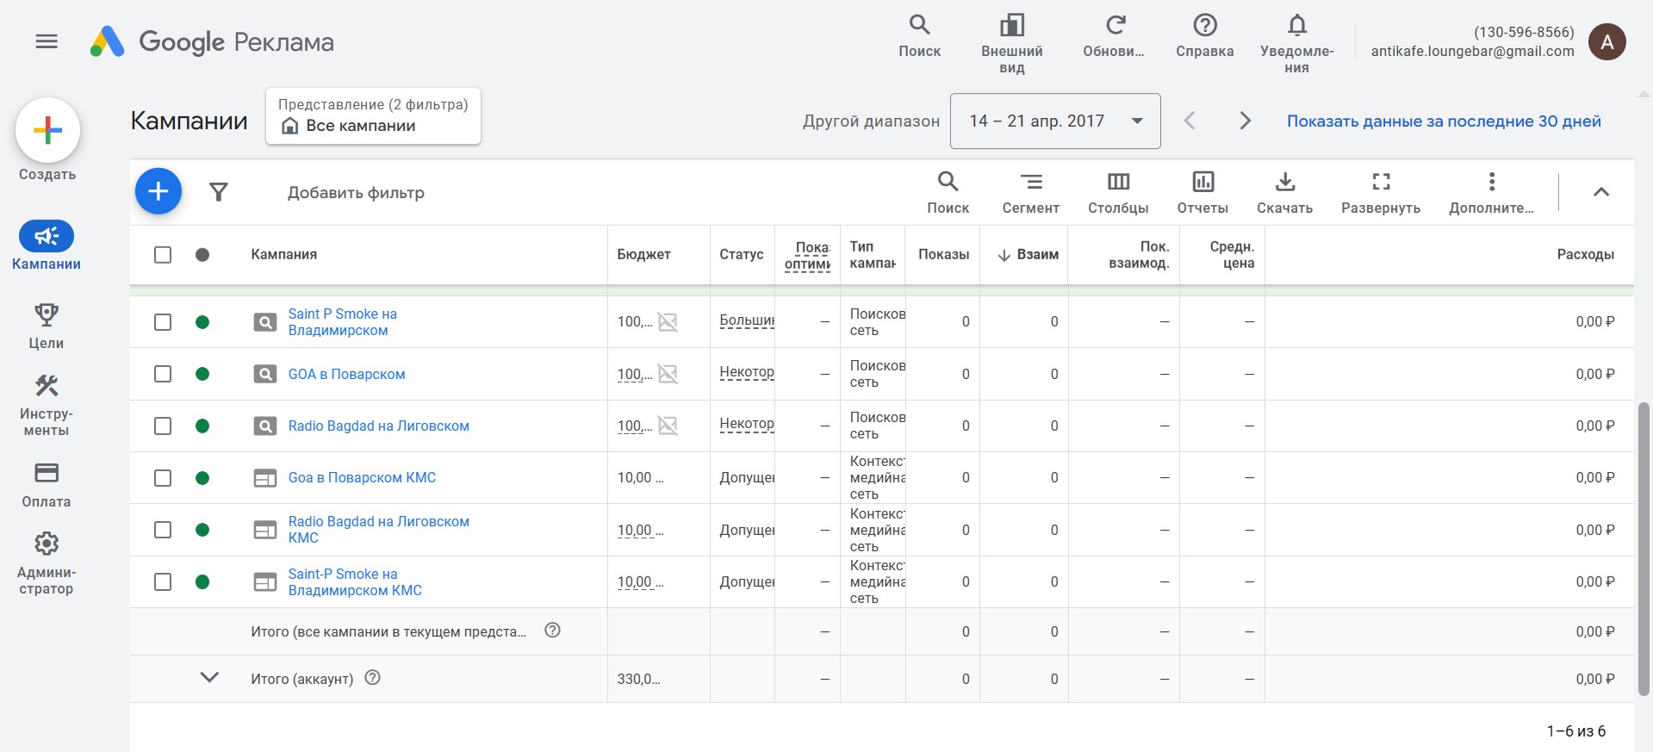The height and width of the screenshot is (752, 1653).
Task: Check the Saint P Smoke на Владимирском row
Action: click(163, 322)
